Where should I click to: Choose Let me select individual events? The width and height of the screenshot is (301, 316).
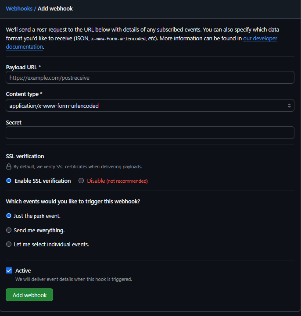[x=9, y=244]
